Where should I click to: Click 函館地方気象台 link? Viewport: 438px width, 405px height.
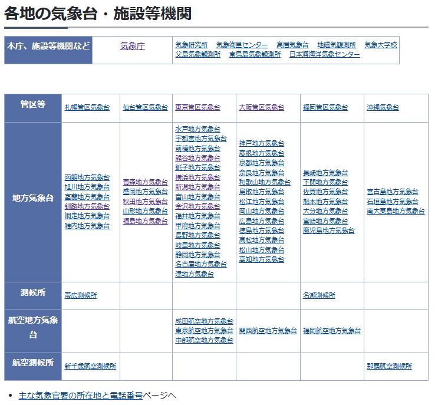(87, 177)
